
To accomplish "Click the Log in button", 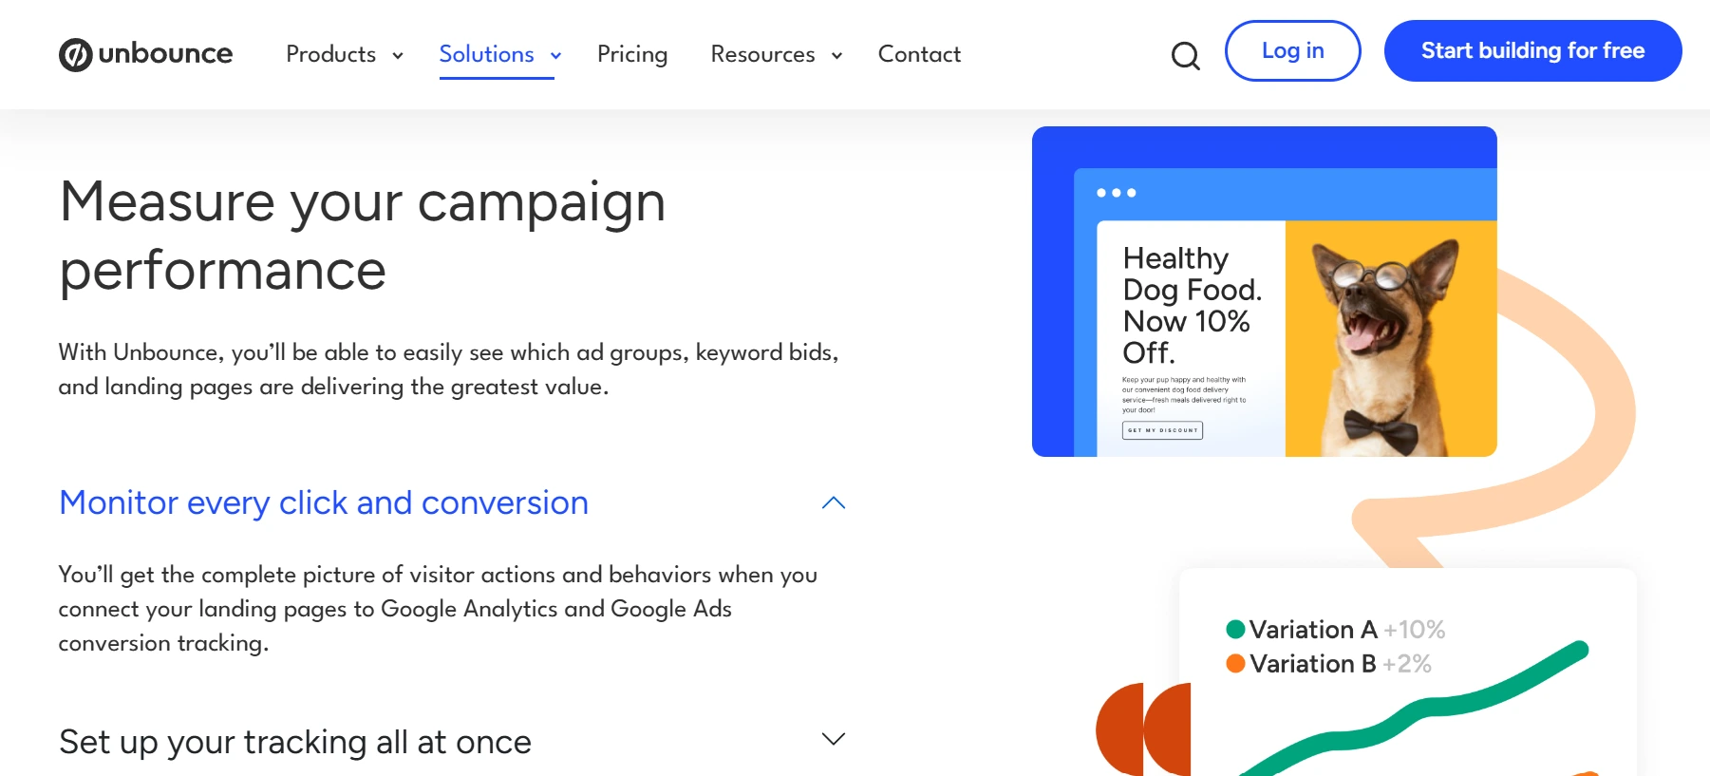I will (1292, 50).
